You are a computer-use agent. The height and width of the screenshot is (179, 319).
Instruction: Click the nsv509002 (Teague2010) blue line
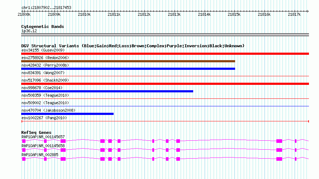click(x=165, y=106)
